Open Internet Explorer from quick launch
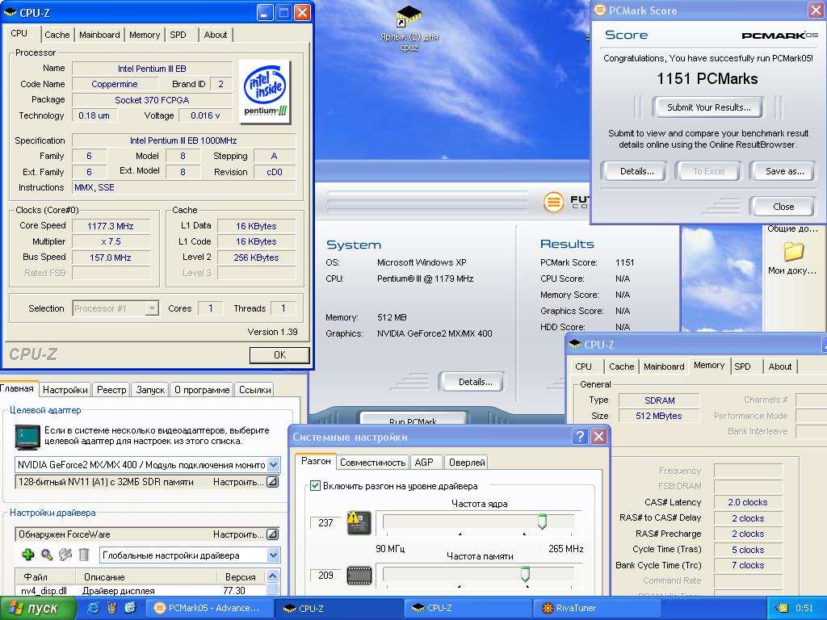Image resolution: width=827 pixels, height=620 pixels. point(93,608)
